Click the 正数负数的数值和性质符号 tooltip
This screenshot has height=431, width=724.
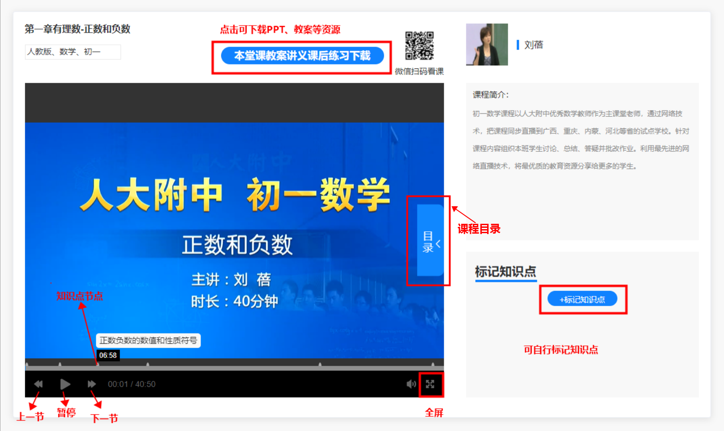(148, 341)
